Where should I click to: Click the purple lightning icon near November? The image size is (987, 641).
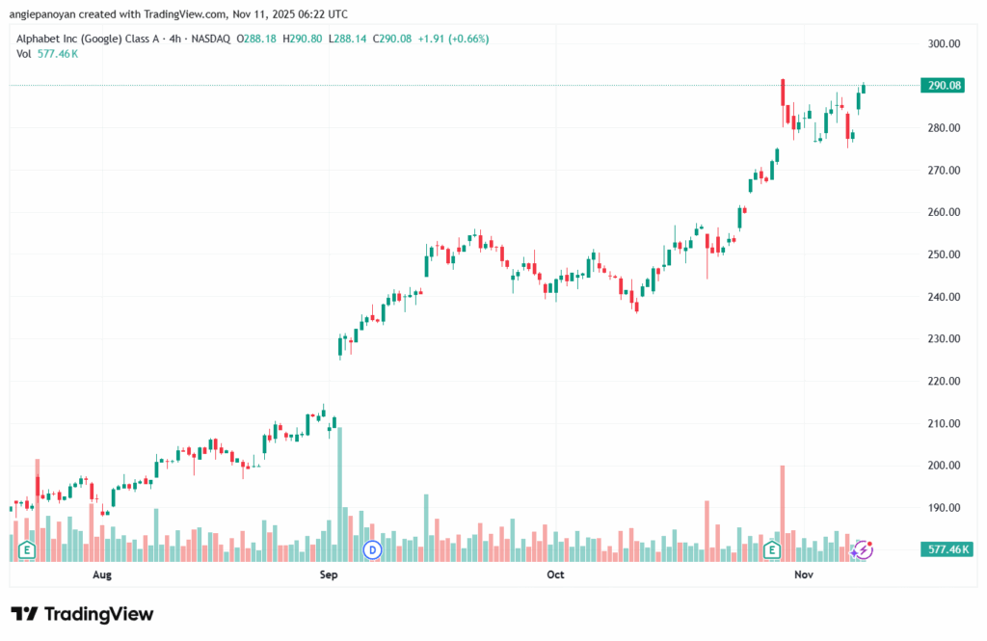tap(864, 550)
